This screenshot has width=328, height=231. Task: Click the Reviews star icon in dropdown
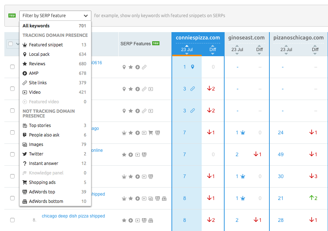[25, 64]
